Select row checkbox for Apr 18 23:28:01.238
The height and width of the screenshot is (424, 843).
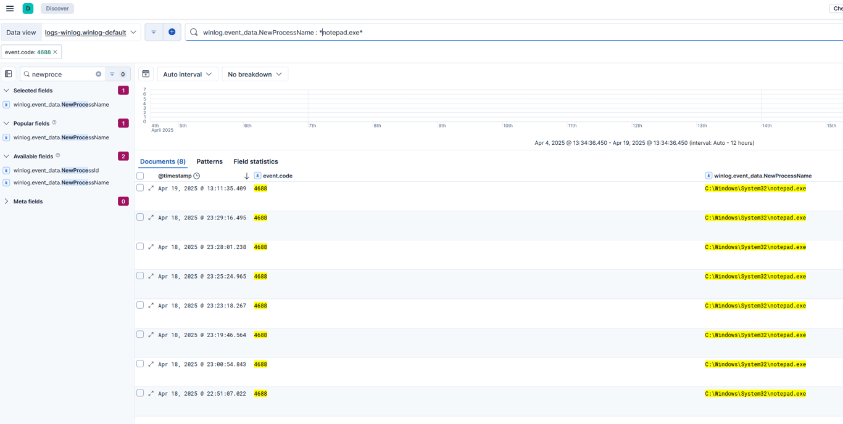[x=140, y=247]
